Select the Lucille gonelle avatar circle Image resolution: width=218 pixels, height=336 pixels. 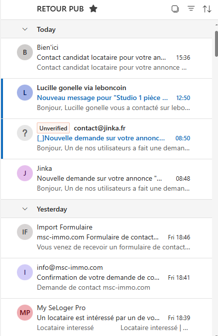point(25,93)
